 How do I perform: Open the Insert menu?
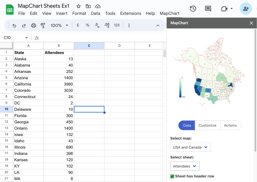(x=62, y=14)
